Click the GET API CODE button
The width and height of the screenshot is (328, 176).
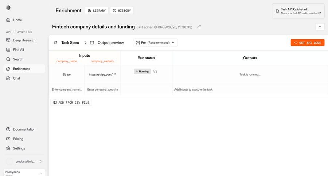tap(307, 43)
